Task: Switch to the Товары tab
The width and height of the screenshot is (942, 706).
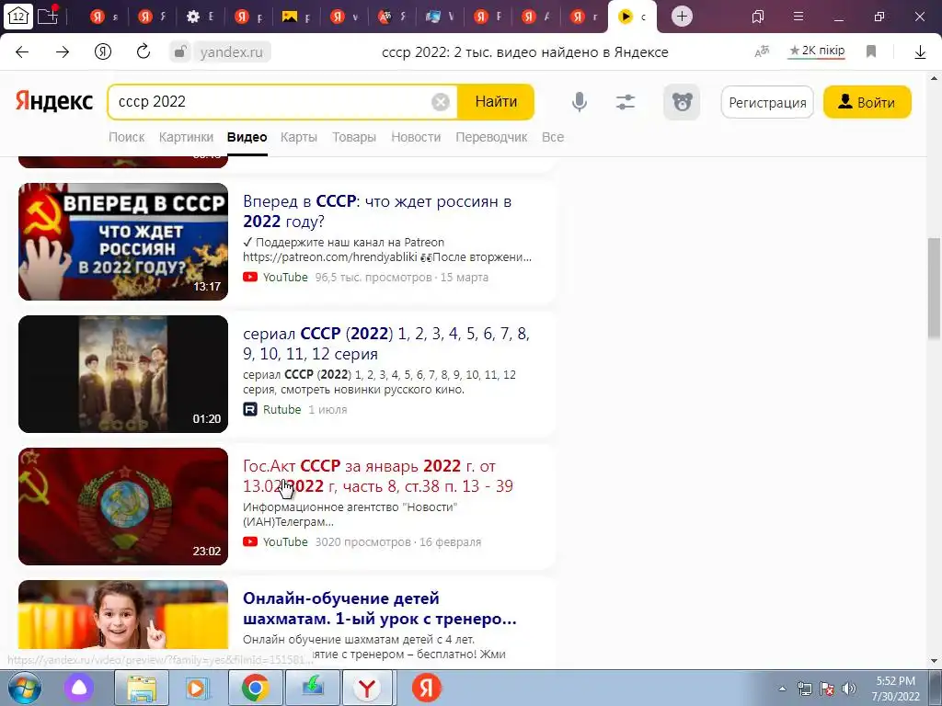Action: point(354,137)
